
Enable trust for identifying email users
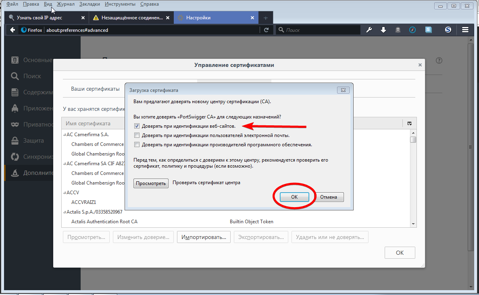[x=137, y=135]
